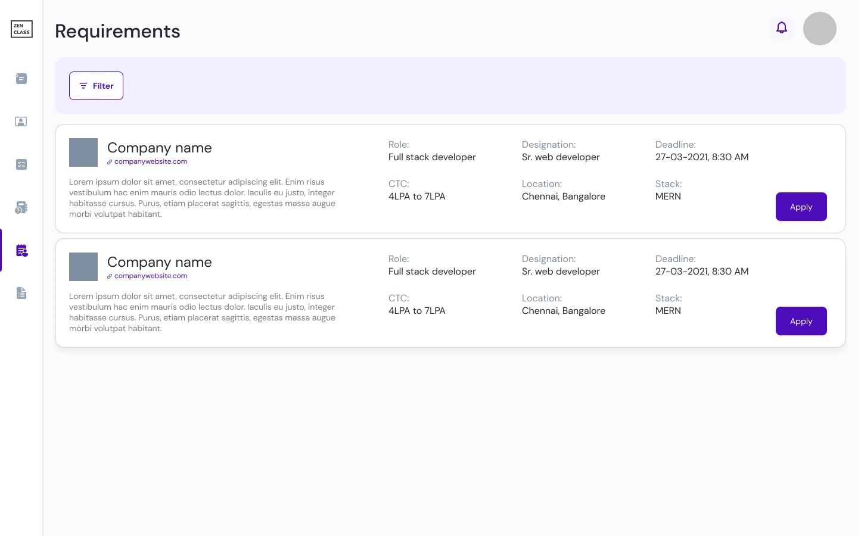The width and height of the screenshot is (858, 536).
Task: Click the first card's Lorem ipsum description
Action: (202, 198)
